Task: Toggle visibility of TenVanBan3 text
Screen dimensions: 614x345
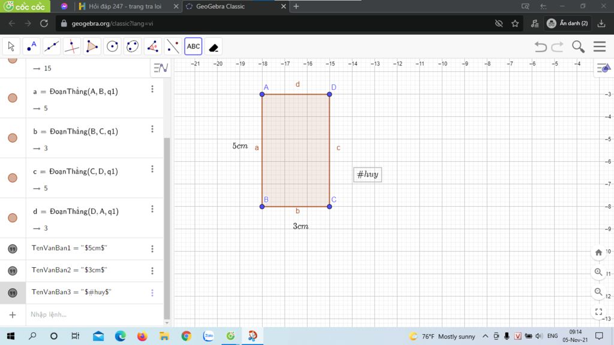Action: (13, 292)
